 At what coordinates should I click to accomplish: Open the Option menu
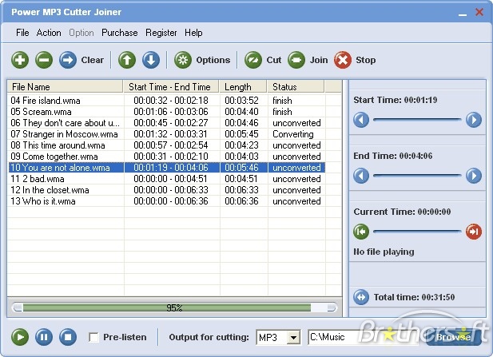82,33
